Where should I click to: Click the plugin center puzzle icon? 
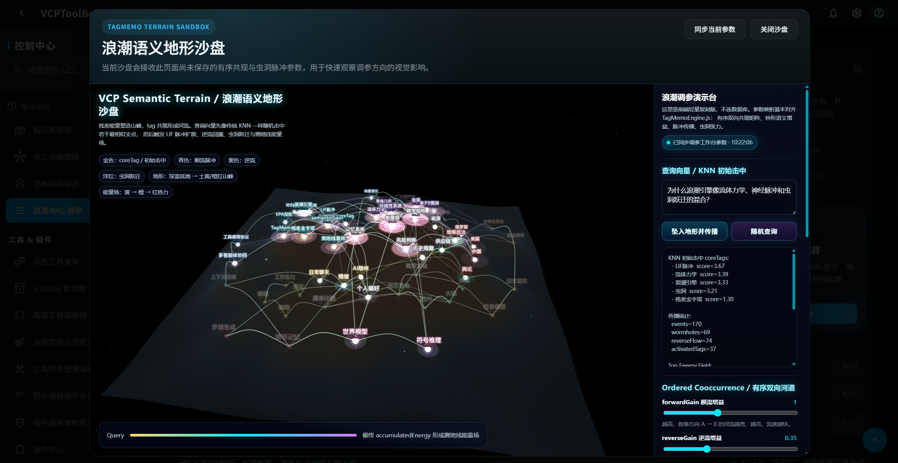coord(20,449)
